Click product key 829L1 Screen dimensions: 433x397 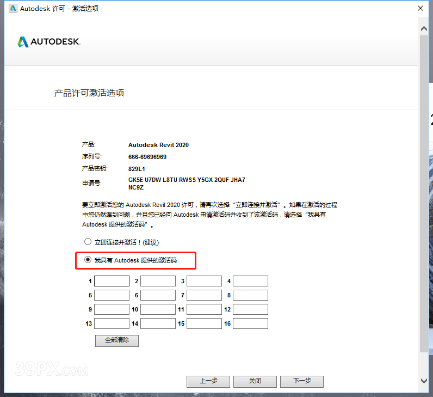point(137,169)
